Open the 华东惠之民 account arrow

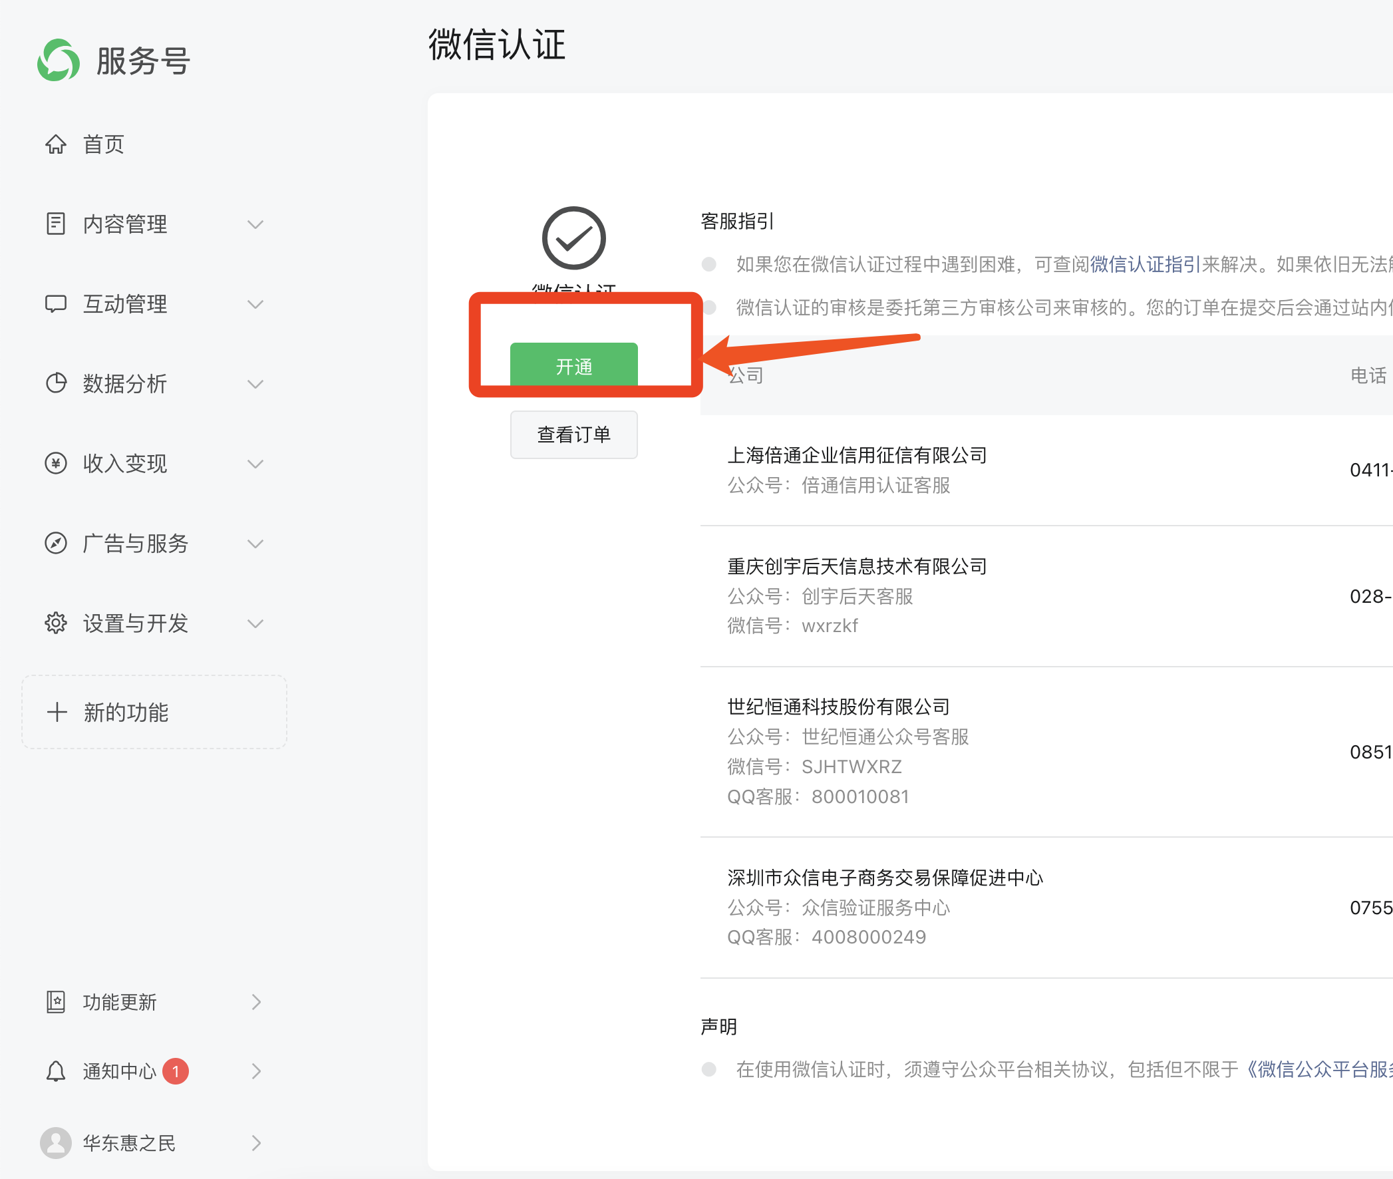click(257, 1143)
